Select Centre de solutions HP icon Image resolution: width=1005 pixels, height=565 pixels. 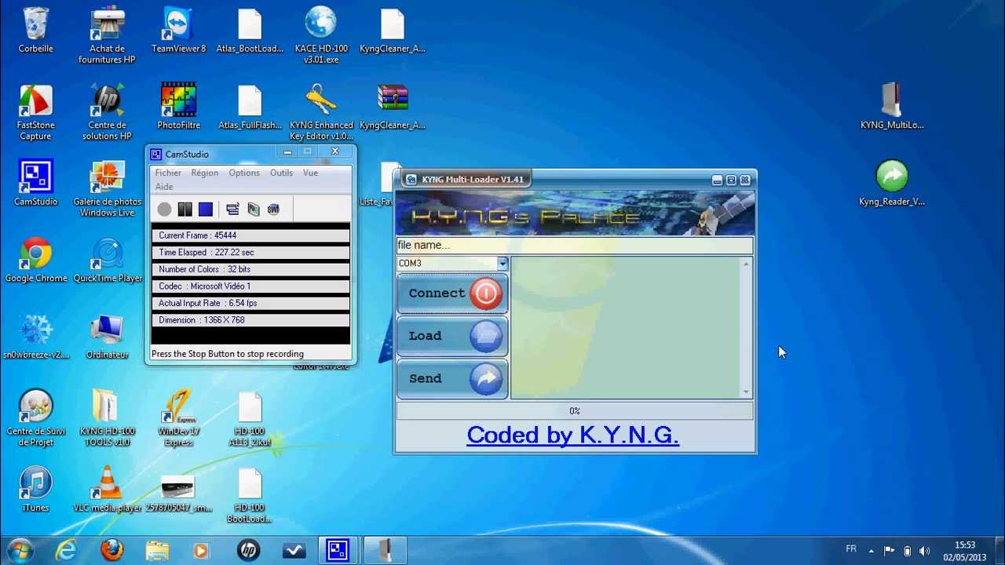pyautogui.click(x=107, y=112)
